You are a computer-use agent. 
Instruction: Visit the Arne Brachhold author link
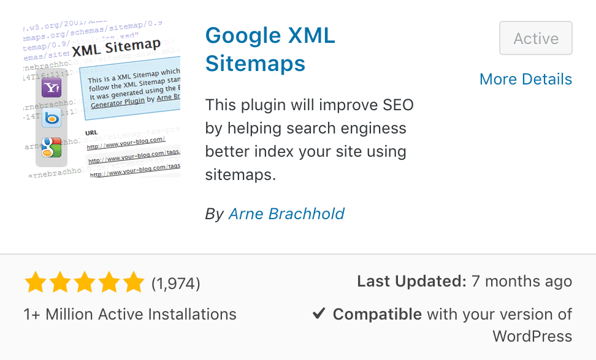286,214
